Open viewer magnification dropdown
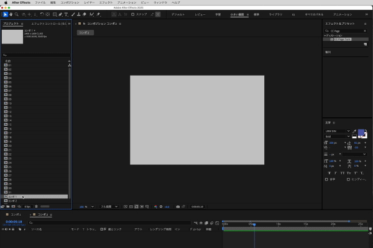This screenshot has height=248, width=373. coord(93,206)
